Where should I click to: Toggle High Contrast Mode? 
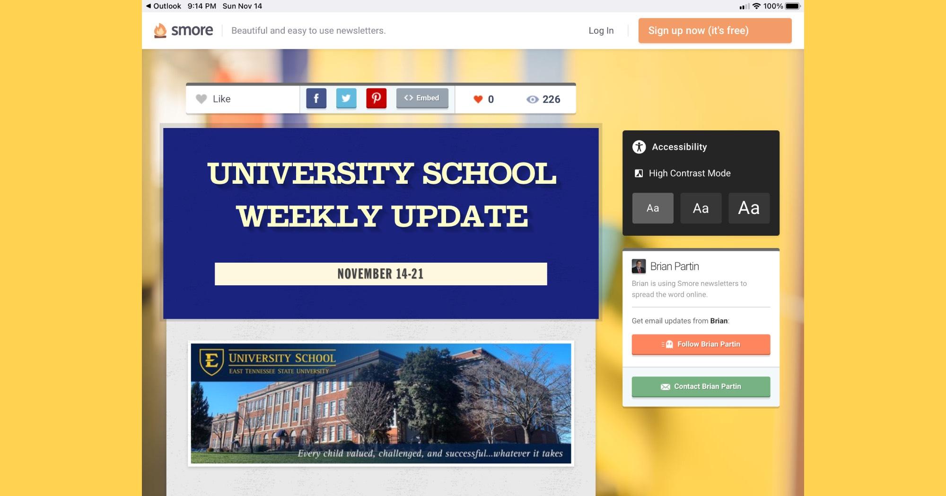[689, 173]
